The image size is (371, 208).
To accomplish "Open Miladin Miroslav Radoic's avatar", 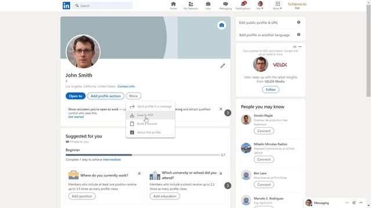I will (x=246, y=148).
